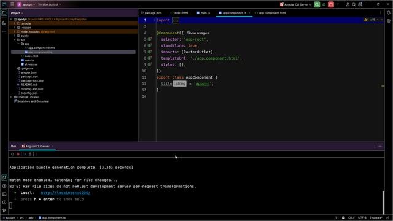Image resolution: width=393 pixels, height=221 pixels.
Task: Start debugging with the bug icon
Action: [324, 4]
